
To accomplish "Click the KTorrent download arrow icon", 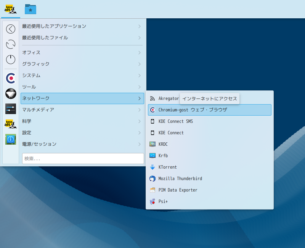I will tap(152, 167).
